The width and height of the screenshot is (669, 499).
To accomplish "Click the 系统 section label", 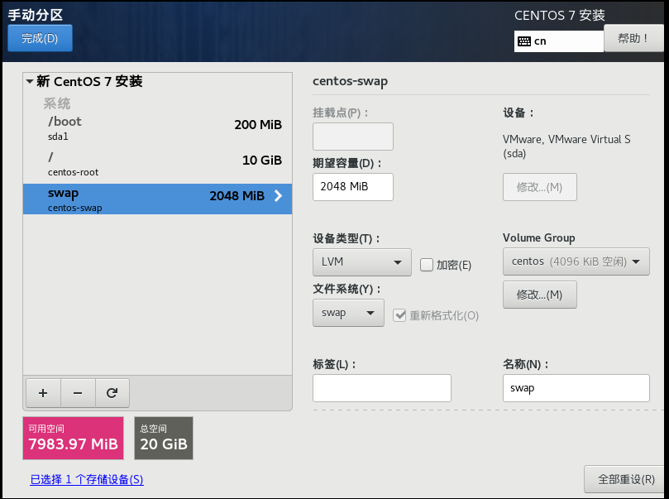I will 57,103.
